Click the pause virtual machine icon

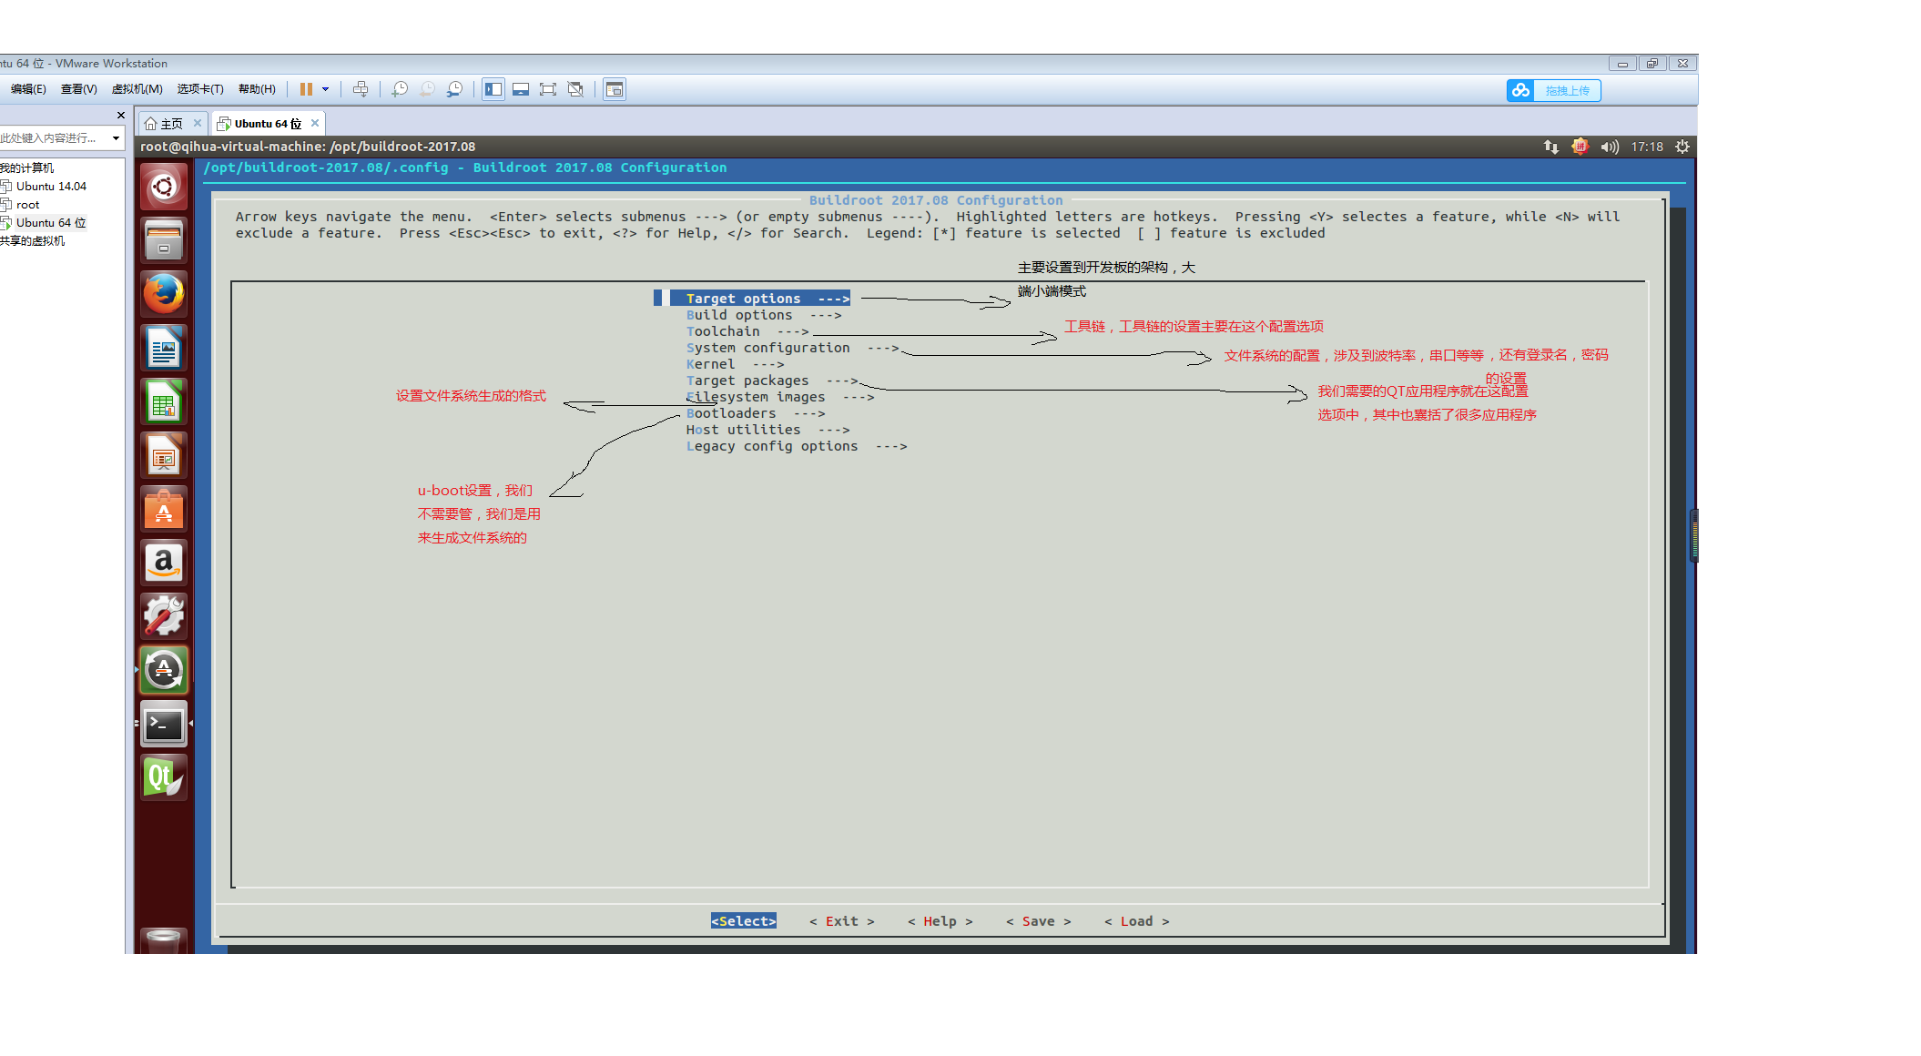tap(306, 89)
